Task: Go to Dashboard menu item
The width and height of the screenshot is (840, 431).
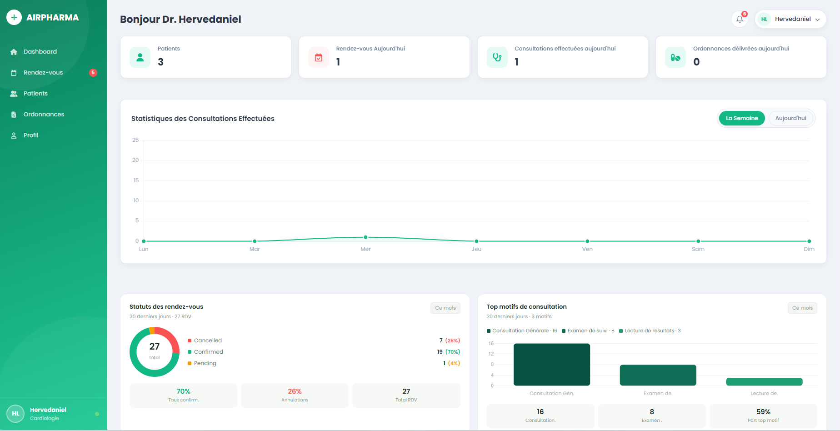Action: point(54,52)
